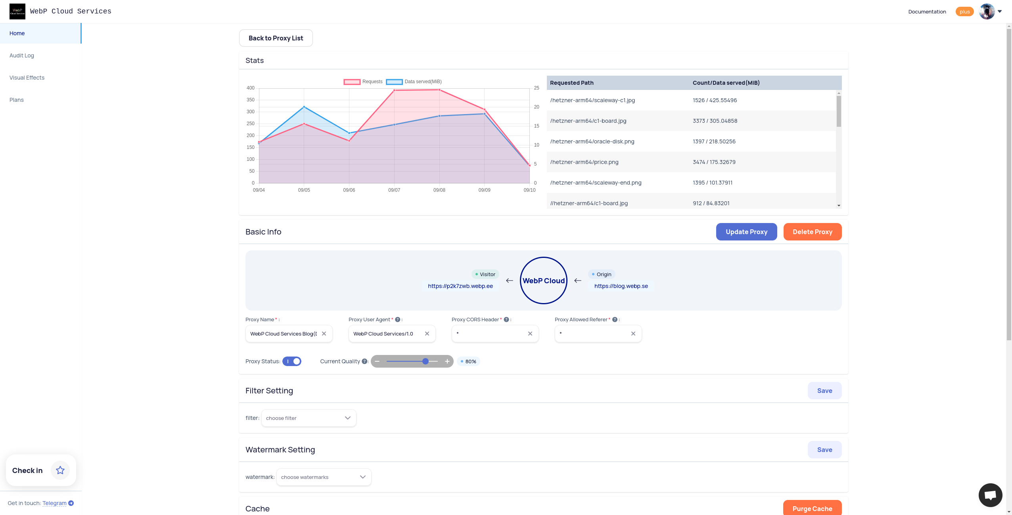Save the Watermark Setting
The height and width of the screenshot is (515, 1012).
[x=825, y=450]
